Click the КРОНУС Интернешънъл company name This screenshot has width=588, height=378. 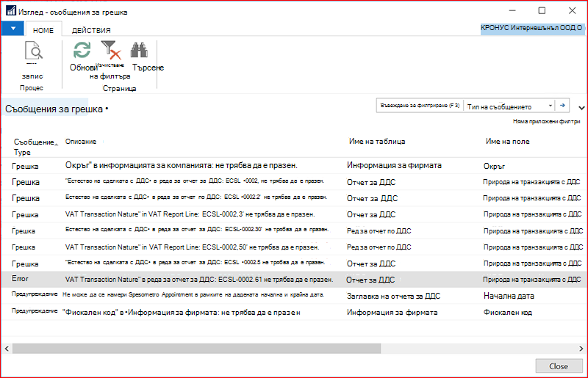[531, 28]
